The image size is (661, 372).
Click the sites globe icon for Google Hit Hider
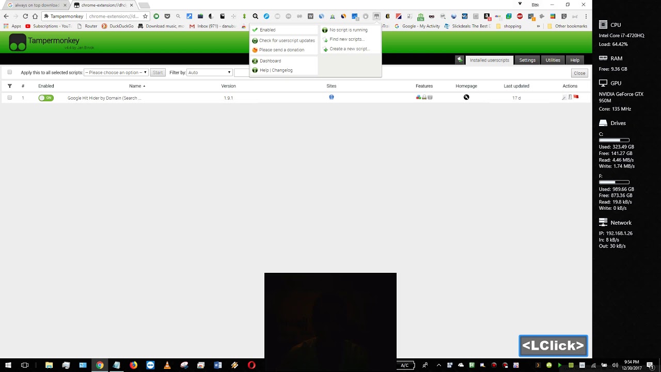332,97
